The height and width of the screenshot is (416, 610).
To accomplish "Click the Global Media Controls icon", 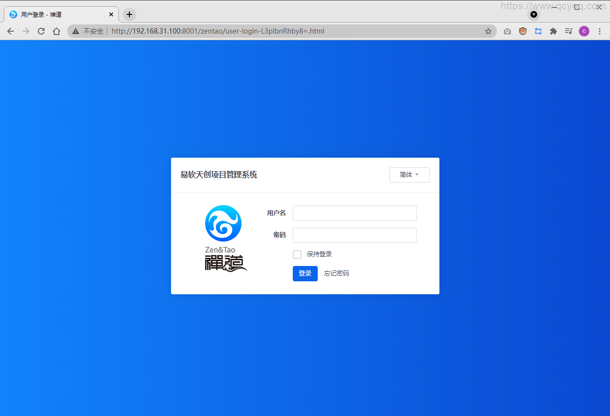I will [568, 31].
